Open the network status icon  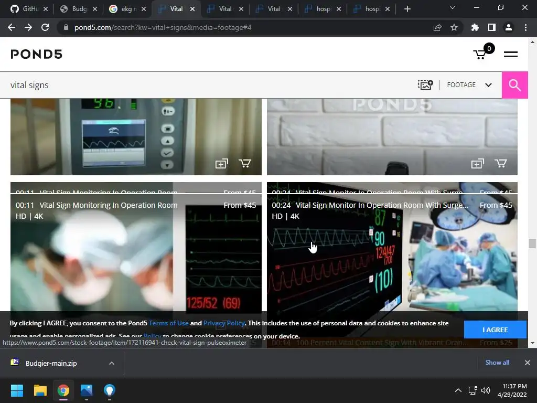473,390
